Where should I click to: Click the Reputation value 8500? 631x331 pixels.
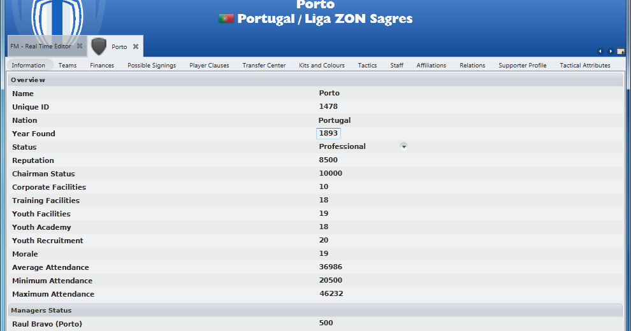(x=328, y=160)
